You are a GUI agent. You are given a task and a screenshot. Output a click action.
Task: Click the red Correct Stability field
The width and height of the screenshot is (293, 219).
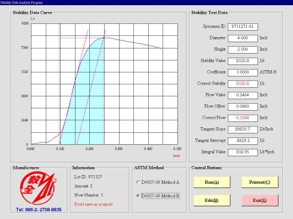point(243,84)
